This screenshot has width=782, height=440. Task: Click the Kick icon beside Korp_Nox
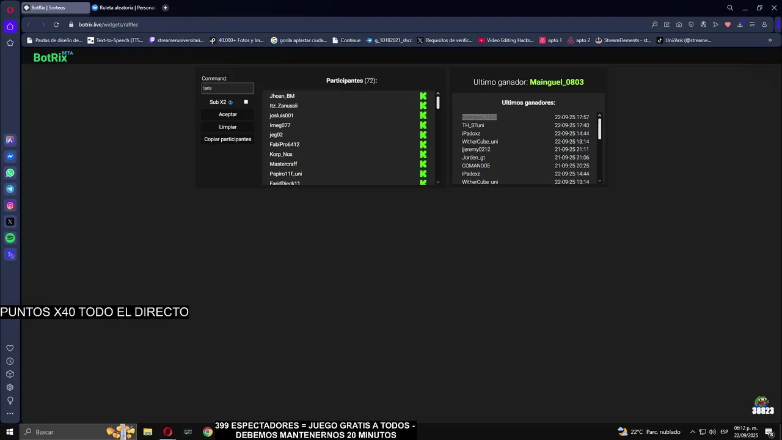[423, 155]
